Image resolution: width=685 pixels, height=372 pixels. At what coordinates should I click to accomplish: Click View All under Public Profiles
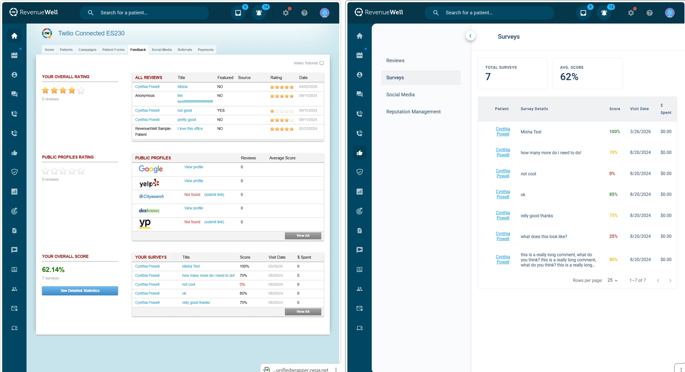tap(303, 236)
